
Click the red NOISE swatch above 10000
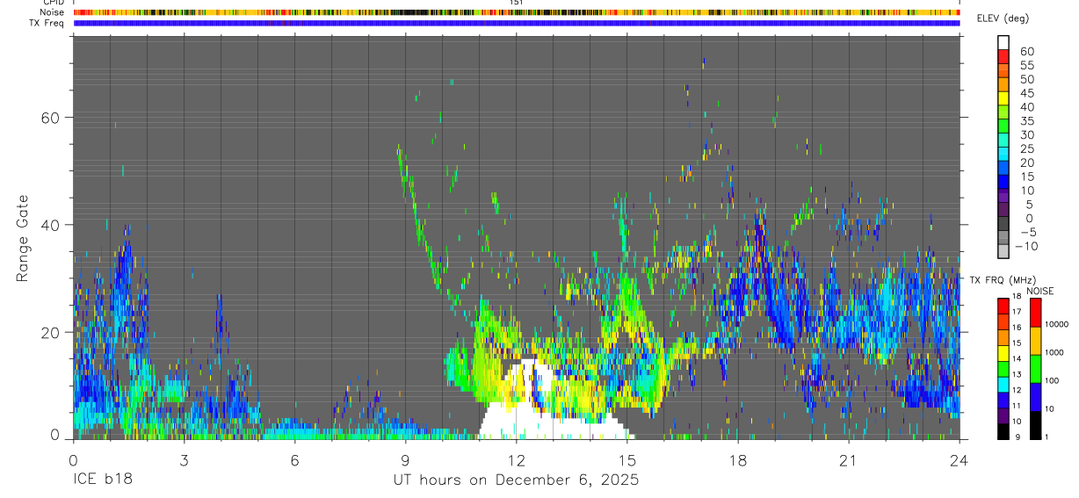coord(1037,313)
